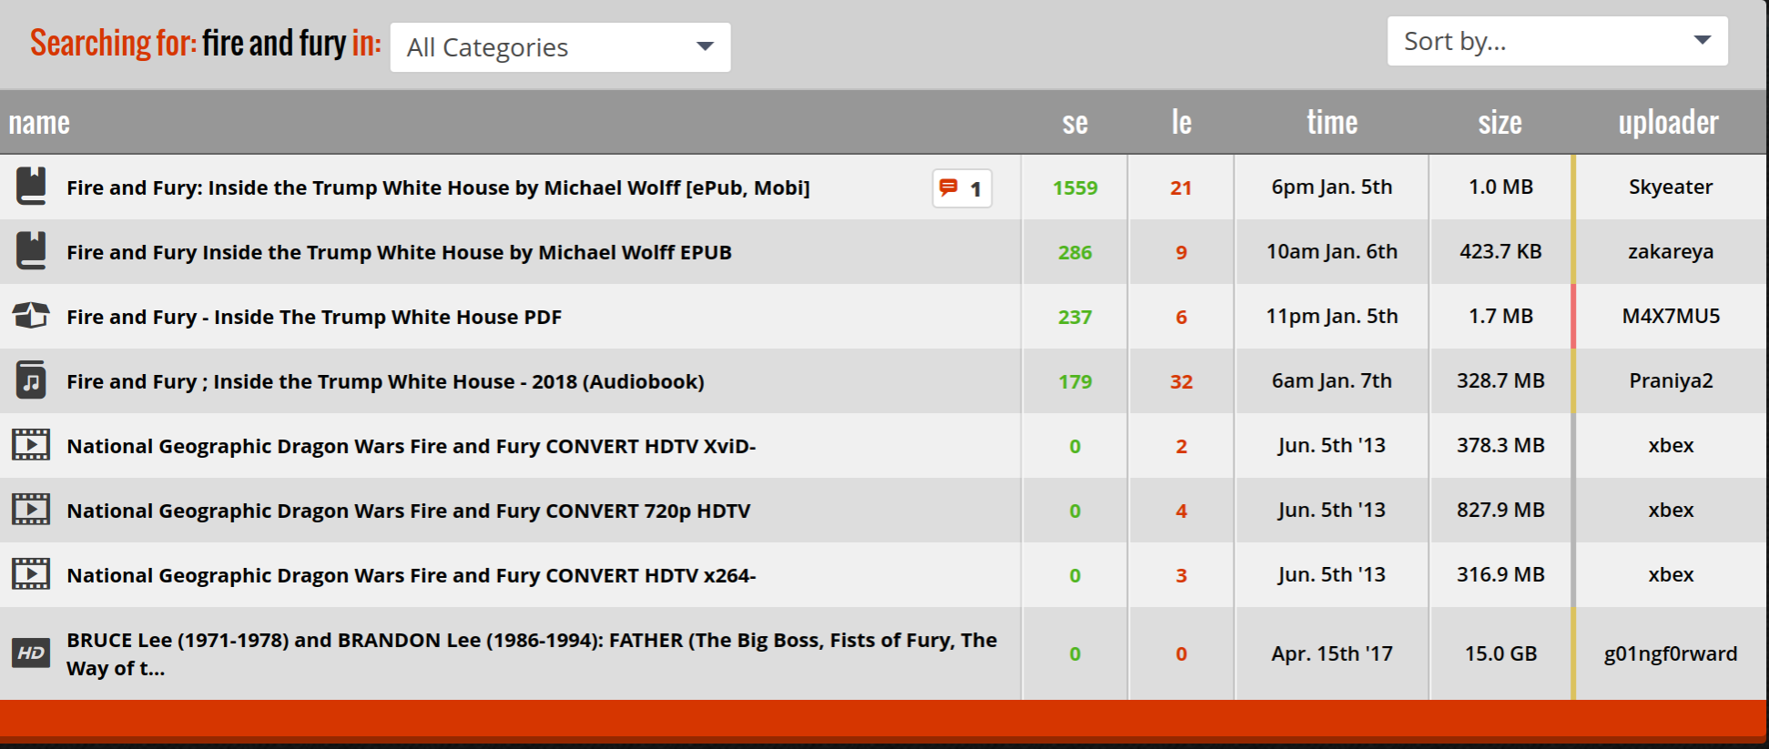Click seeders count 179
Image resolution: width=1769 pixels, height=749 pixels.
point(1075,381)
